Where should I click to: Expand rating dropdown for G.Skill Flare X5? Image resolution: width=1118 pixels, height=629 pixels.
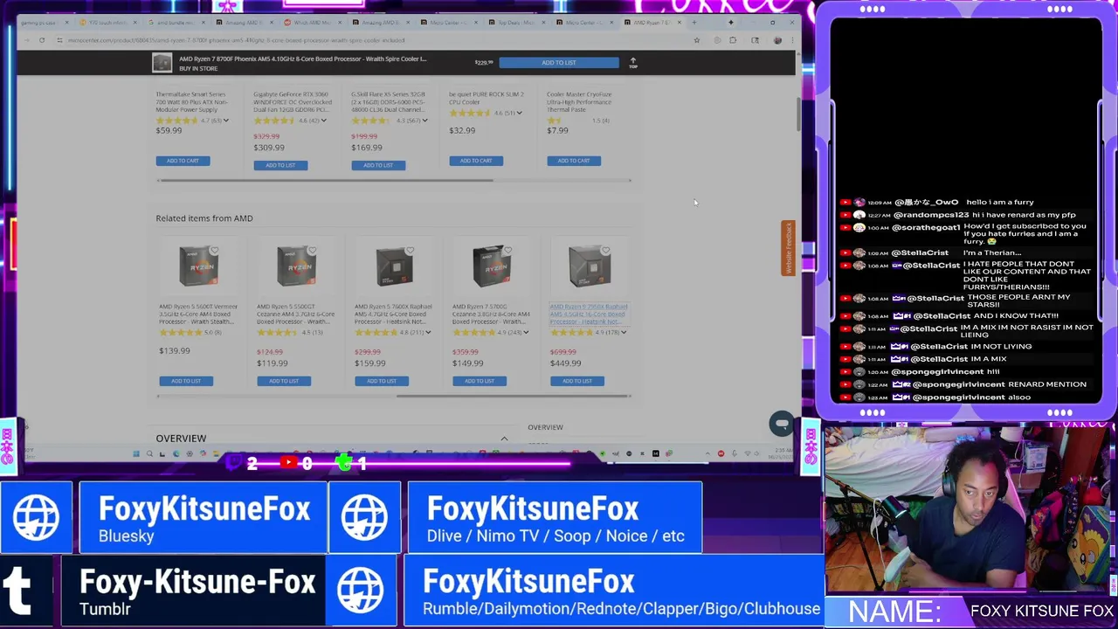pos(424,121)
